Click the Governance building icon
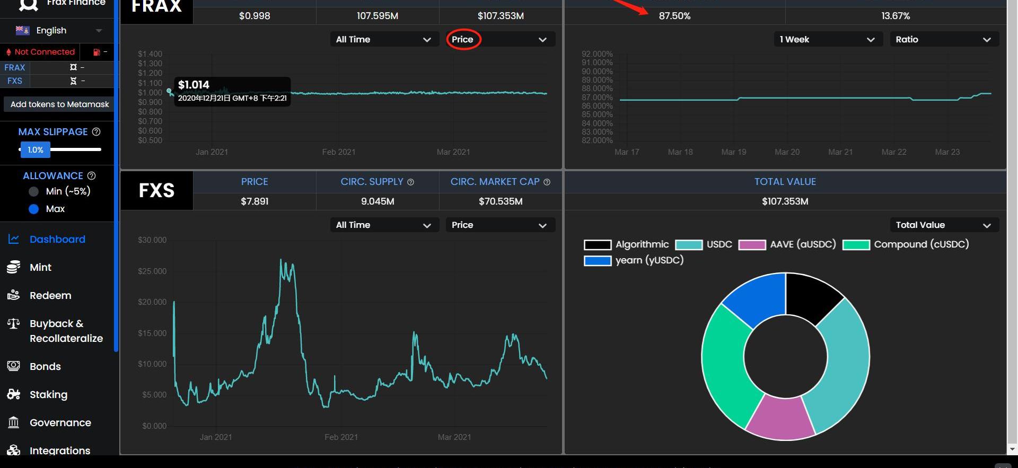 coord(14,422)
